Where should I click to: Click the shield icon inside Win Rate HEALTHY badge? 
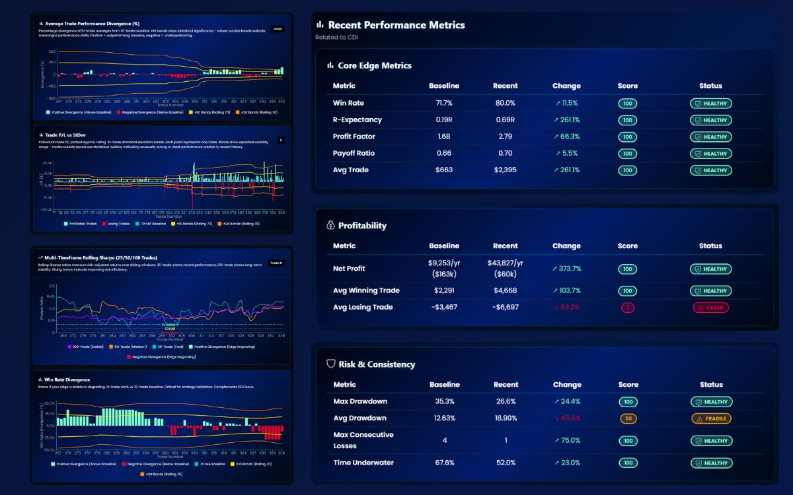pos(699,104)
